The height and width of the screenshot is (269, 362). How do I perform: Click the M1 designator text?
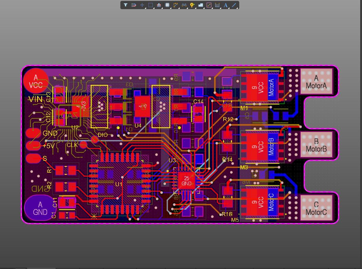244,108
